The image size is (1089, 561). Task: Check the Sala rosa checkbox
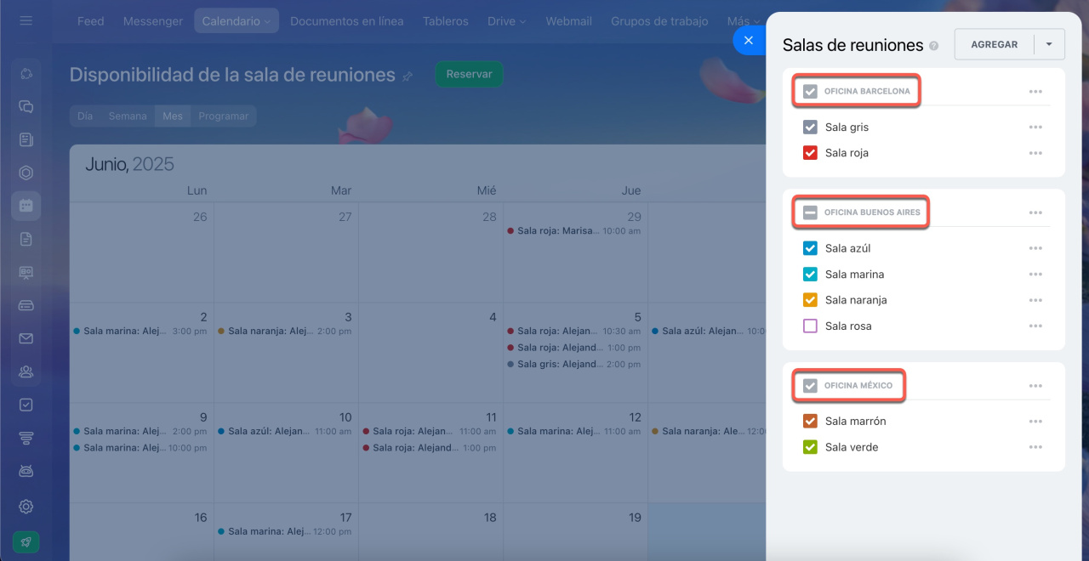pyautogui.click(x=810, y=326)
